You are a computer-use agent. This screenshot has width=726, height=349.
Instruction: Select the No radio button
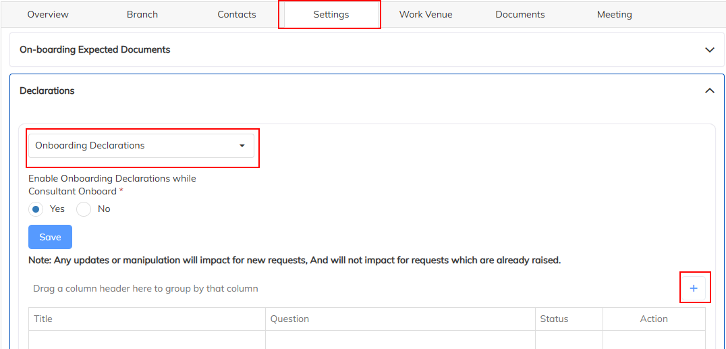click(x=84, y=209)
